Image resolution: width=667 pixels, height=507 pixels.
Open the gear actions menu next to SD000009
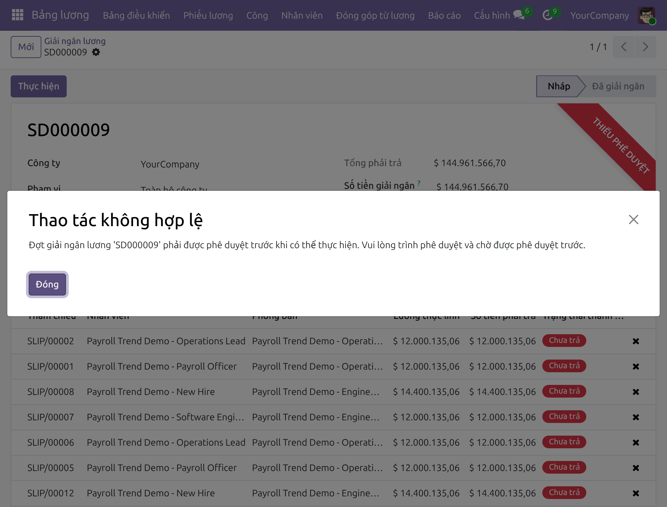(x=96, y=52)
